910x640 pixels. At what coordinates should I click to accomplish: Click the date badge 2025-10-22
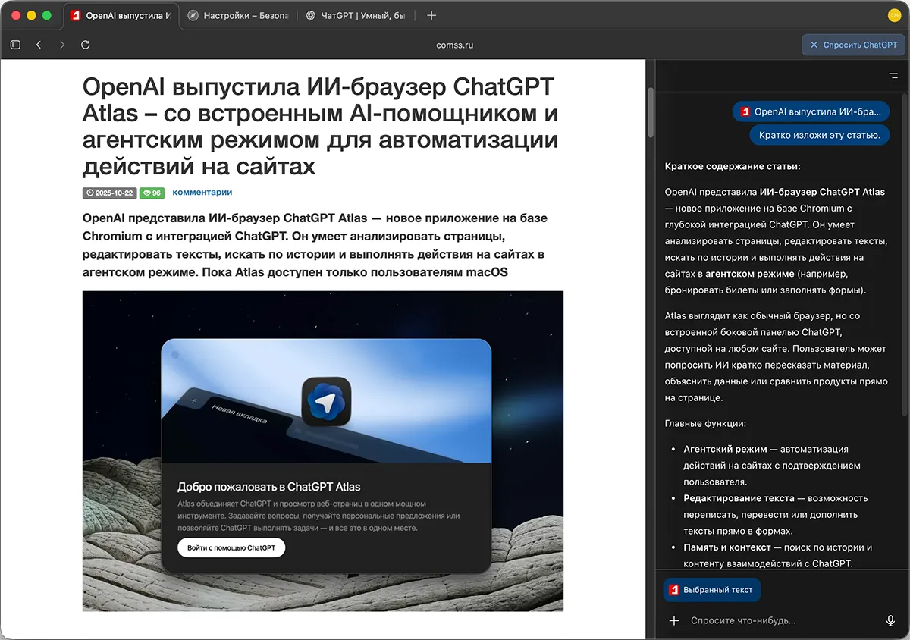click(x=110, y=193)
